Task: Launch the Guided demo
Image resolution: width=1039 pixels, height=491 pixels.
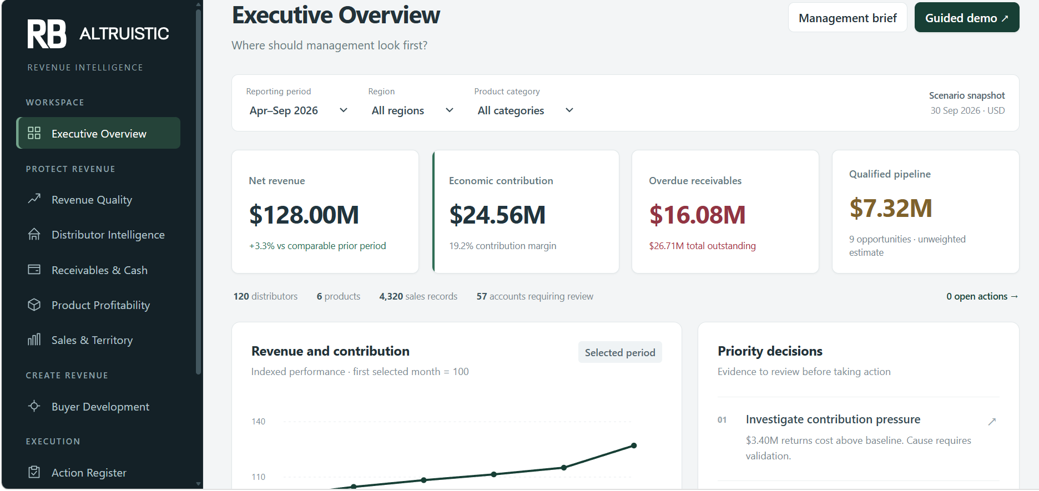Action: pyautogui.click(x=967, y=18)
